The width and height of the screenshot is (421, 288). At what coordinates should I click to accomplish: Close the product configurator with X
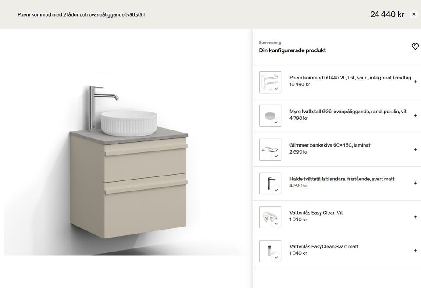(414, 14)
